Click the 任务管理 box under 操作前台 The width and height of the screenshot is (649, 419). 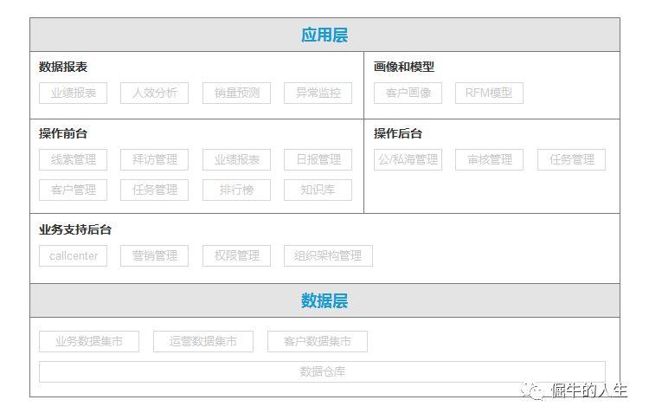pos(154,190)
